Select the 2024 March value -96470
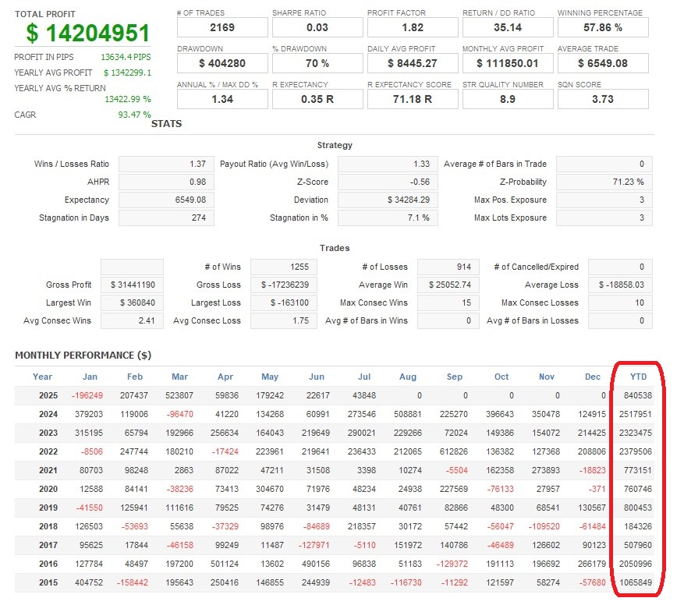Viewport: 684px width, 605px height. click(x=179, y=415)
